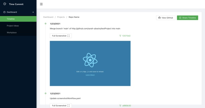Viewport: 205px width, 108px height.
Task: Open commit hash a990b30
Action: (127, 105)
